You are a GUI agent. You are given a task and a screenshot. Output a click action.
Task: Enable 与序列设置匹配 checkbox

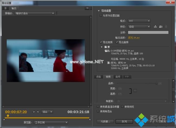tap(101, 16)
